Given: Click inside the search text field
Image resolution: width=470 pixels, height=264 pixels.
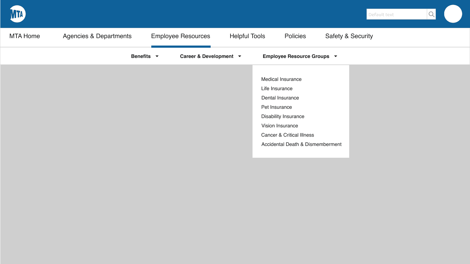Looking at the screenshot, I should (x=395, y=14).
